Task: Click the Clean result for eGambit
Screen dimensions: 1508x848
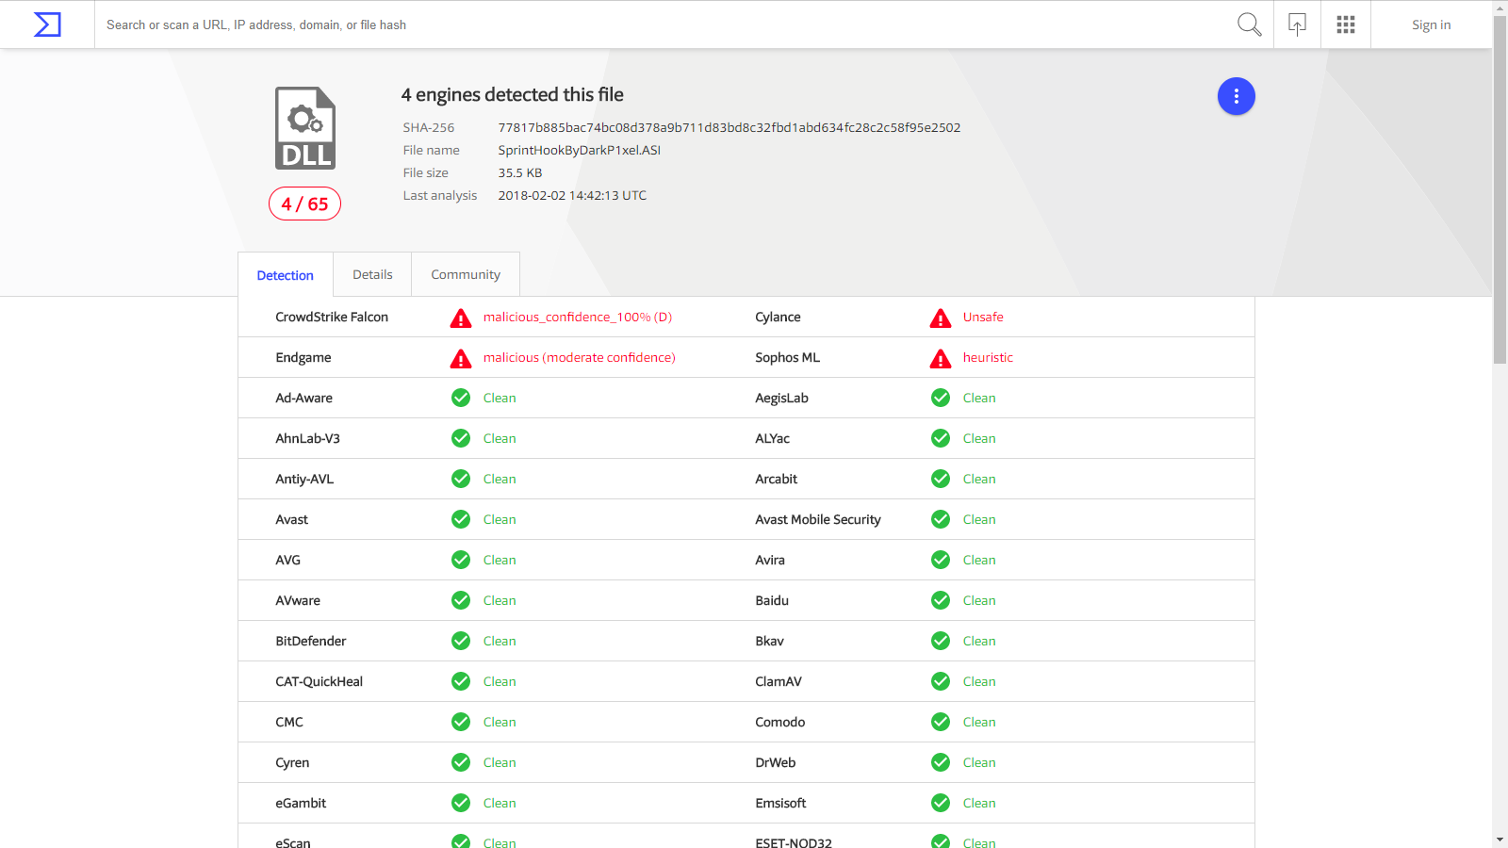Action: (x=500, y=803)
